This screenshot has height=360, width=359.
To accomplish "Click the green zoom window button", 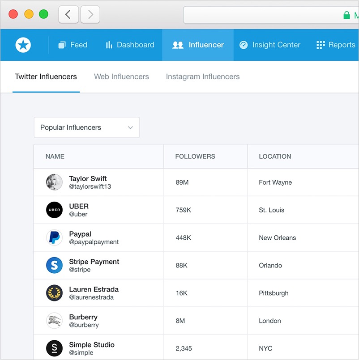I will pyautogui.click(x=44, y=14).
